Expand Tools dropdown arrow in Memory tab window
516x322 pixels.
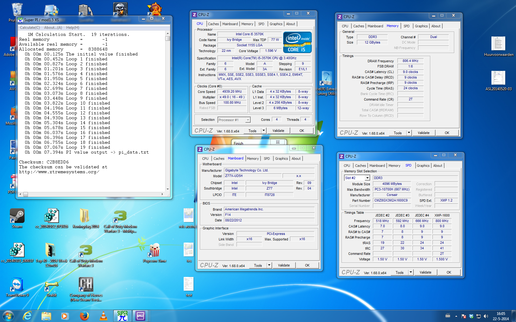408,133
